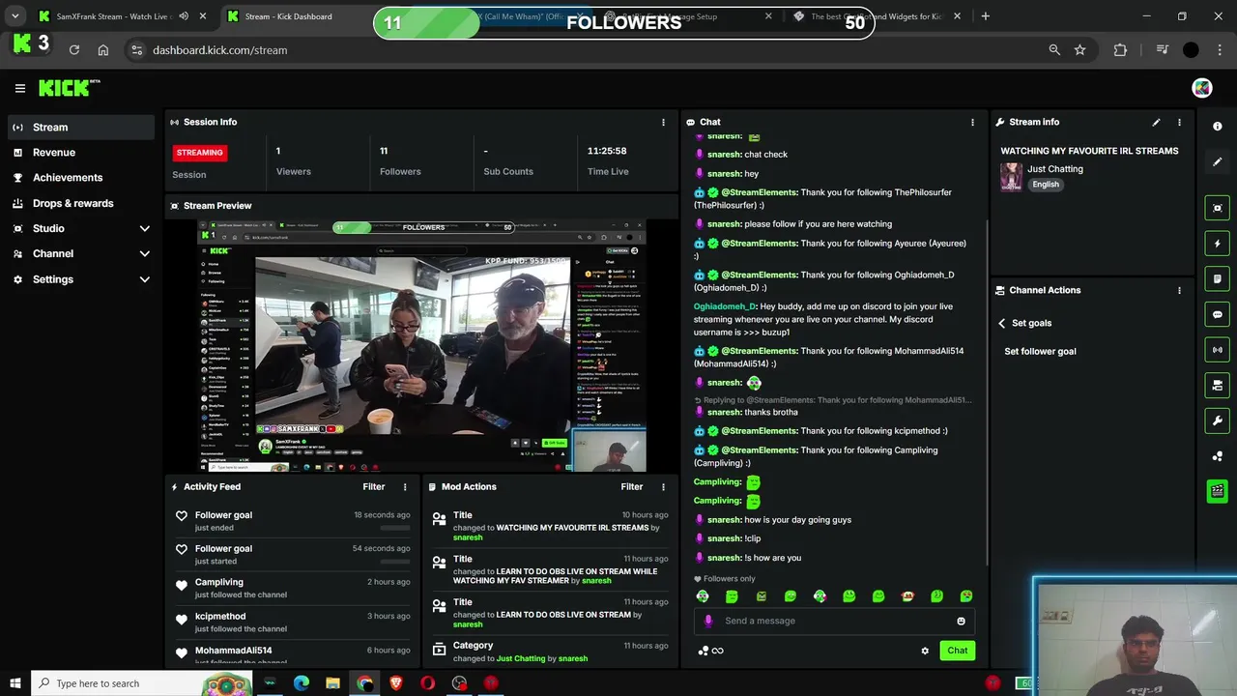Select Stream in the sidebar
This screenshot has height=696, width=1237.
81,127
